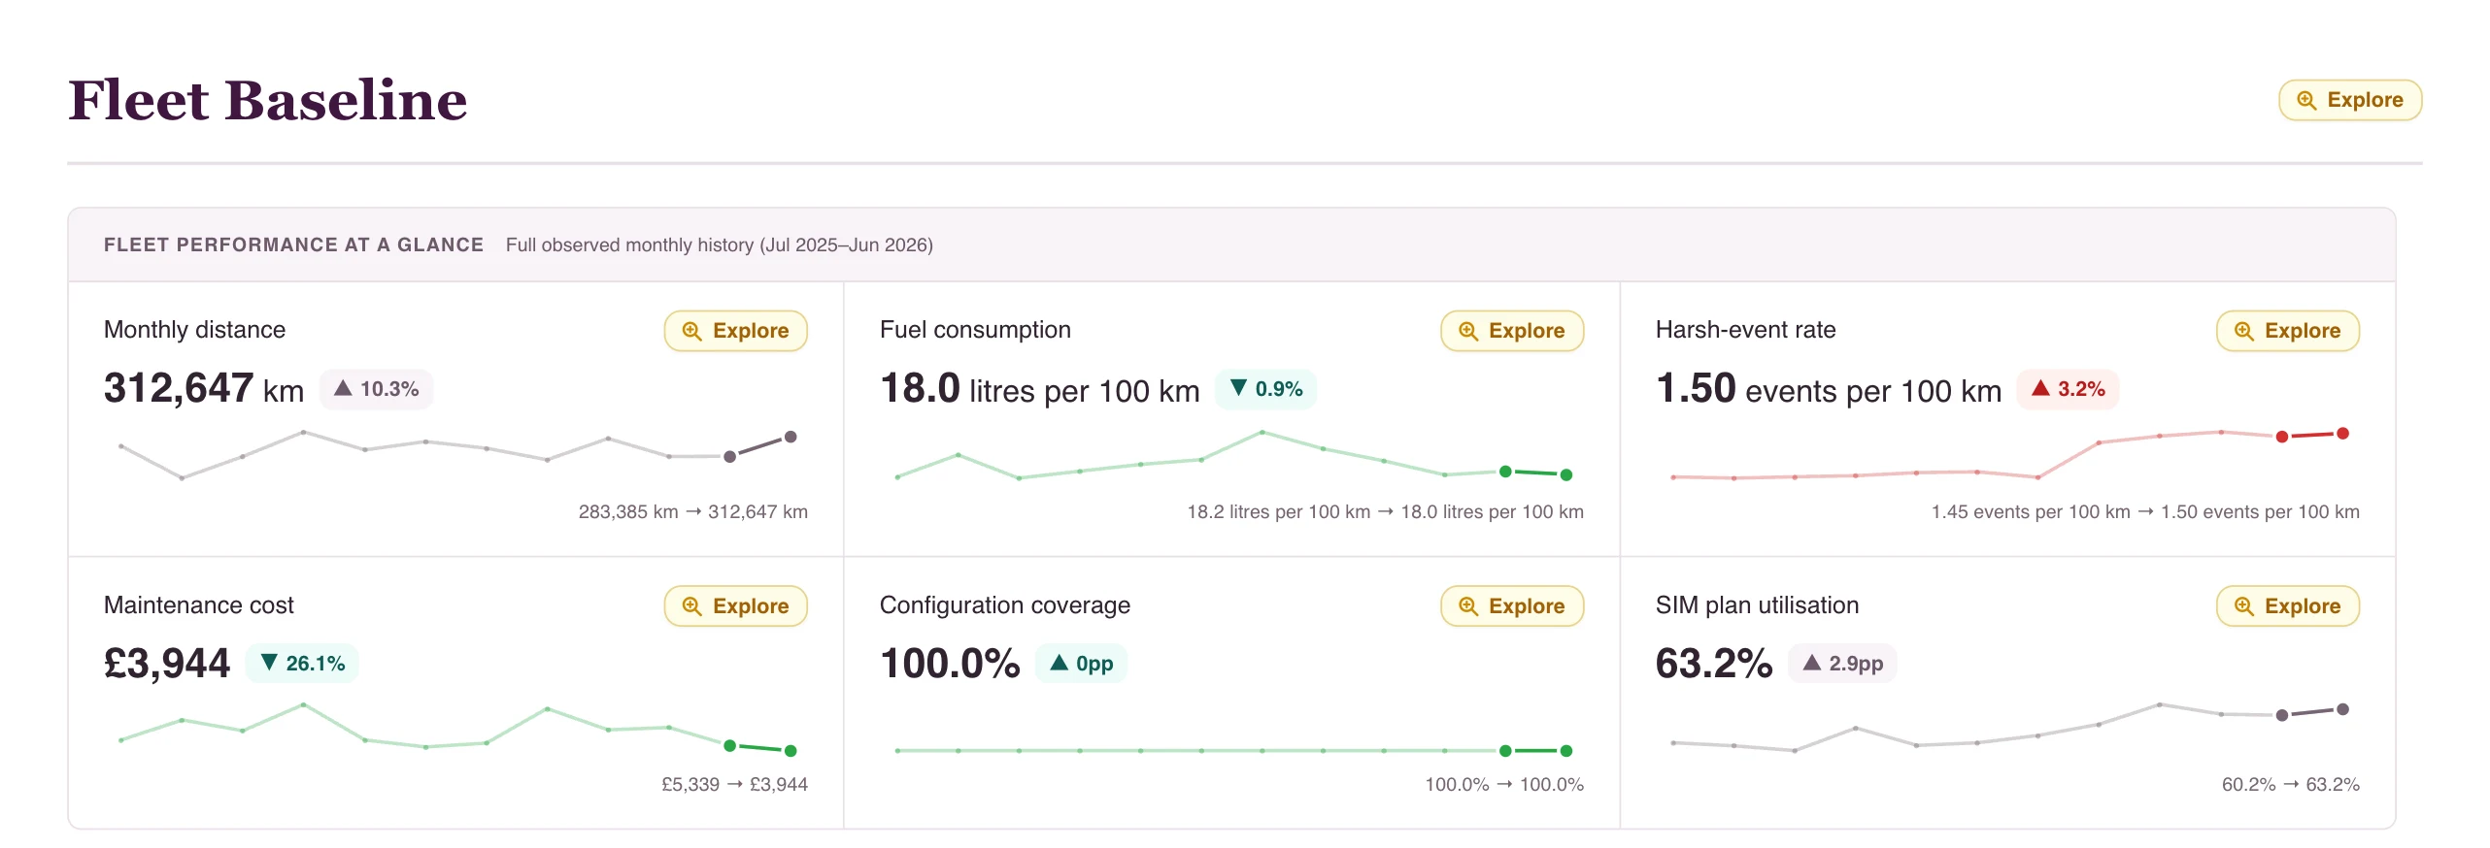Click the SIM plan utilisation sparkline chart
This screenshot has width=2490, height=848.
2007,728
